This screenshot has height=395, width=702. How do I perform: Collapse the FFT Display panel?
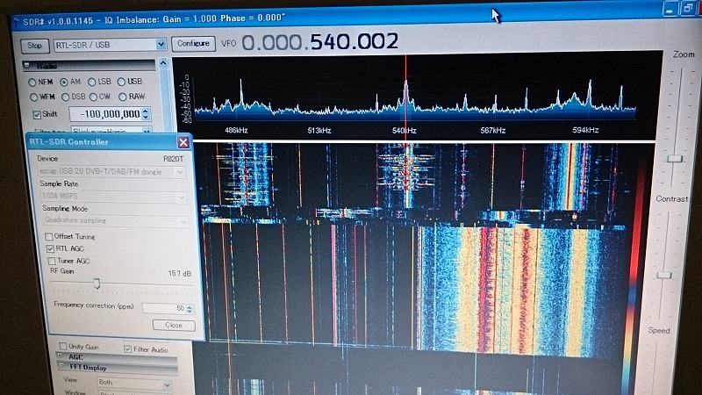coord(61,366)
